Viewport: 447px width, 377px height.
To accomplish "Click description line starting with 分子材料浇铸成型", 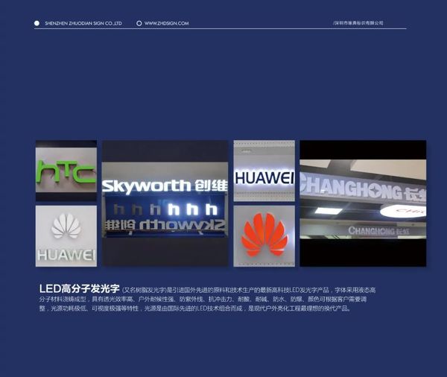I will [x=203, y=300].
